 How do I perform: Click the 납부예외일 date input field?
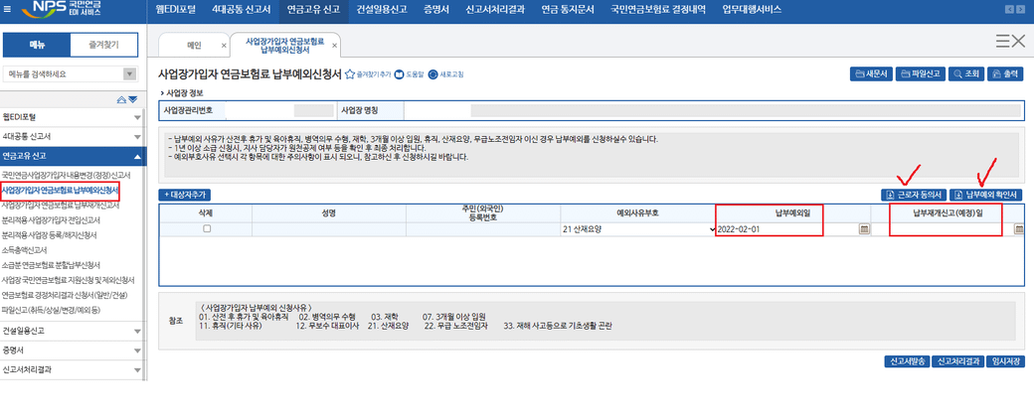pyautogui.click(x=785, y=229)
